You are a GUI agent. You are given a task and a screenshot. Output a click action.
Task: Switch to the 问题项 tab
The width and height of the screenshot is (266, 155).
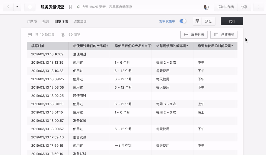click(x=32, y=22)
